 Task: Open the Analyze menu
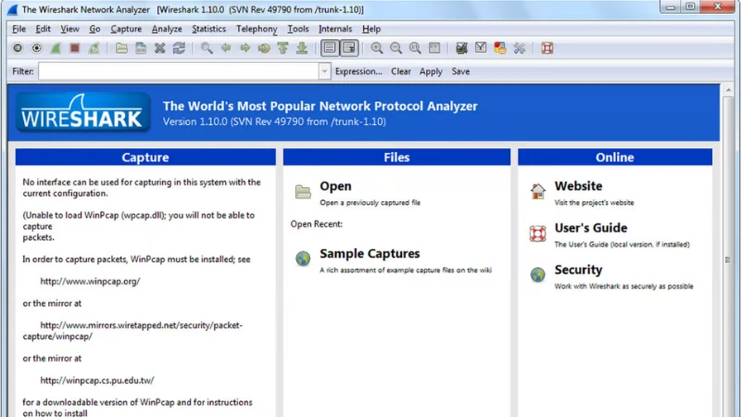pos(167,29)
